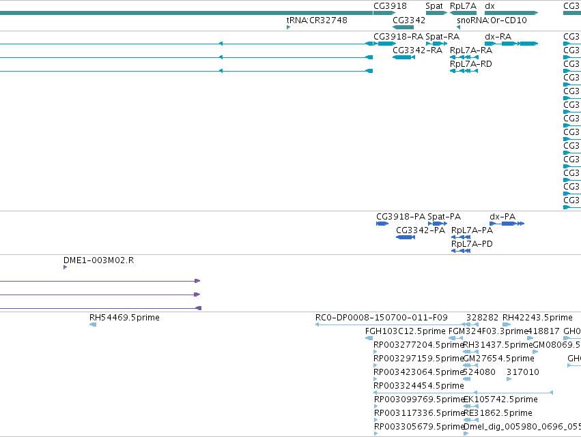Click the RH42243.5prime EST

507,325
